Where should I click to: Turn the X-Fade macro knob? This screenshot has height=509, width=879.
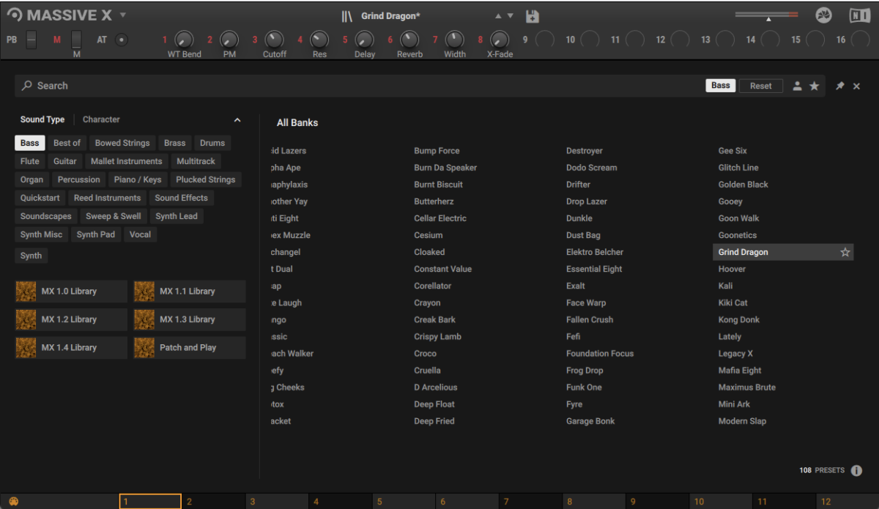coord(500,40)
